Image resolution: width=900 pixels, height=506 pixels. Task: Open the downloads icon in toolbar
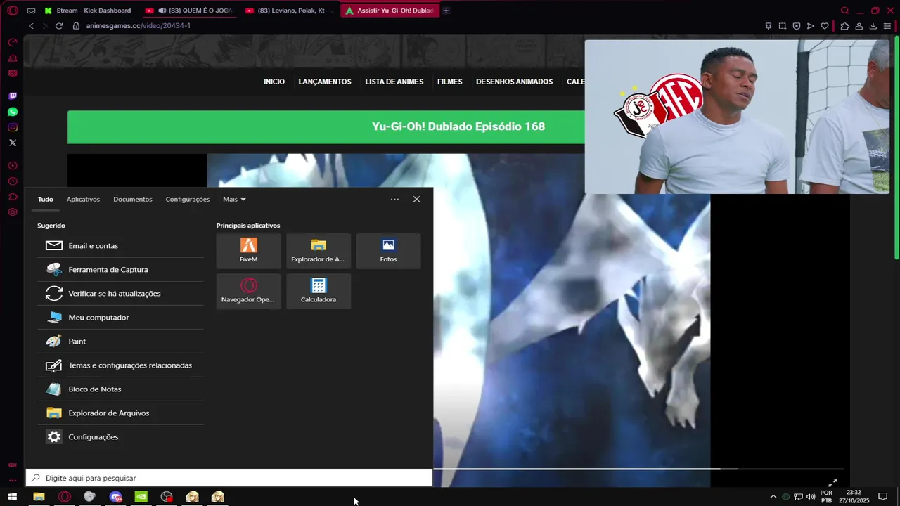pos(873,26)
